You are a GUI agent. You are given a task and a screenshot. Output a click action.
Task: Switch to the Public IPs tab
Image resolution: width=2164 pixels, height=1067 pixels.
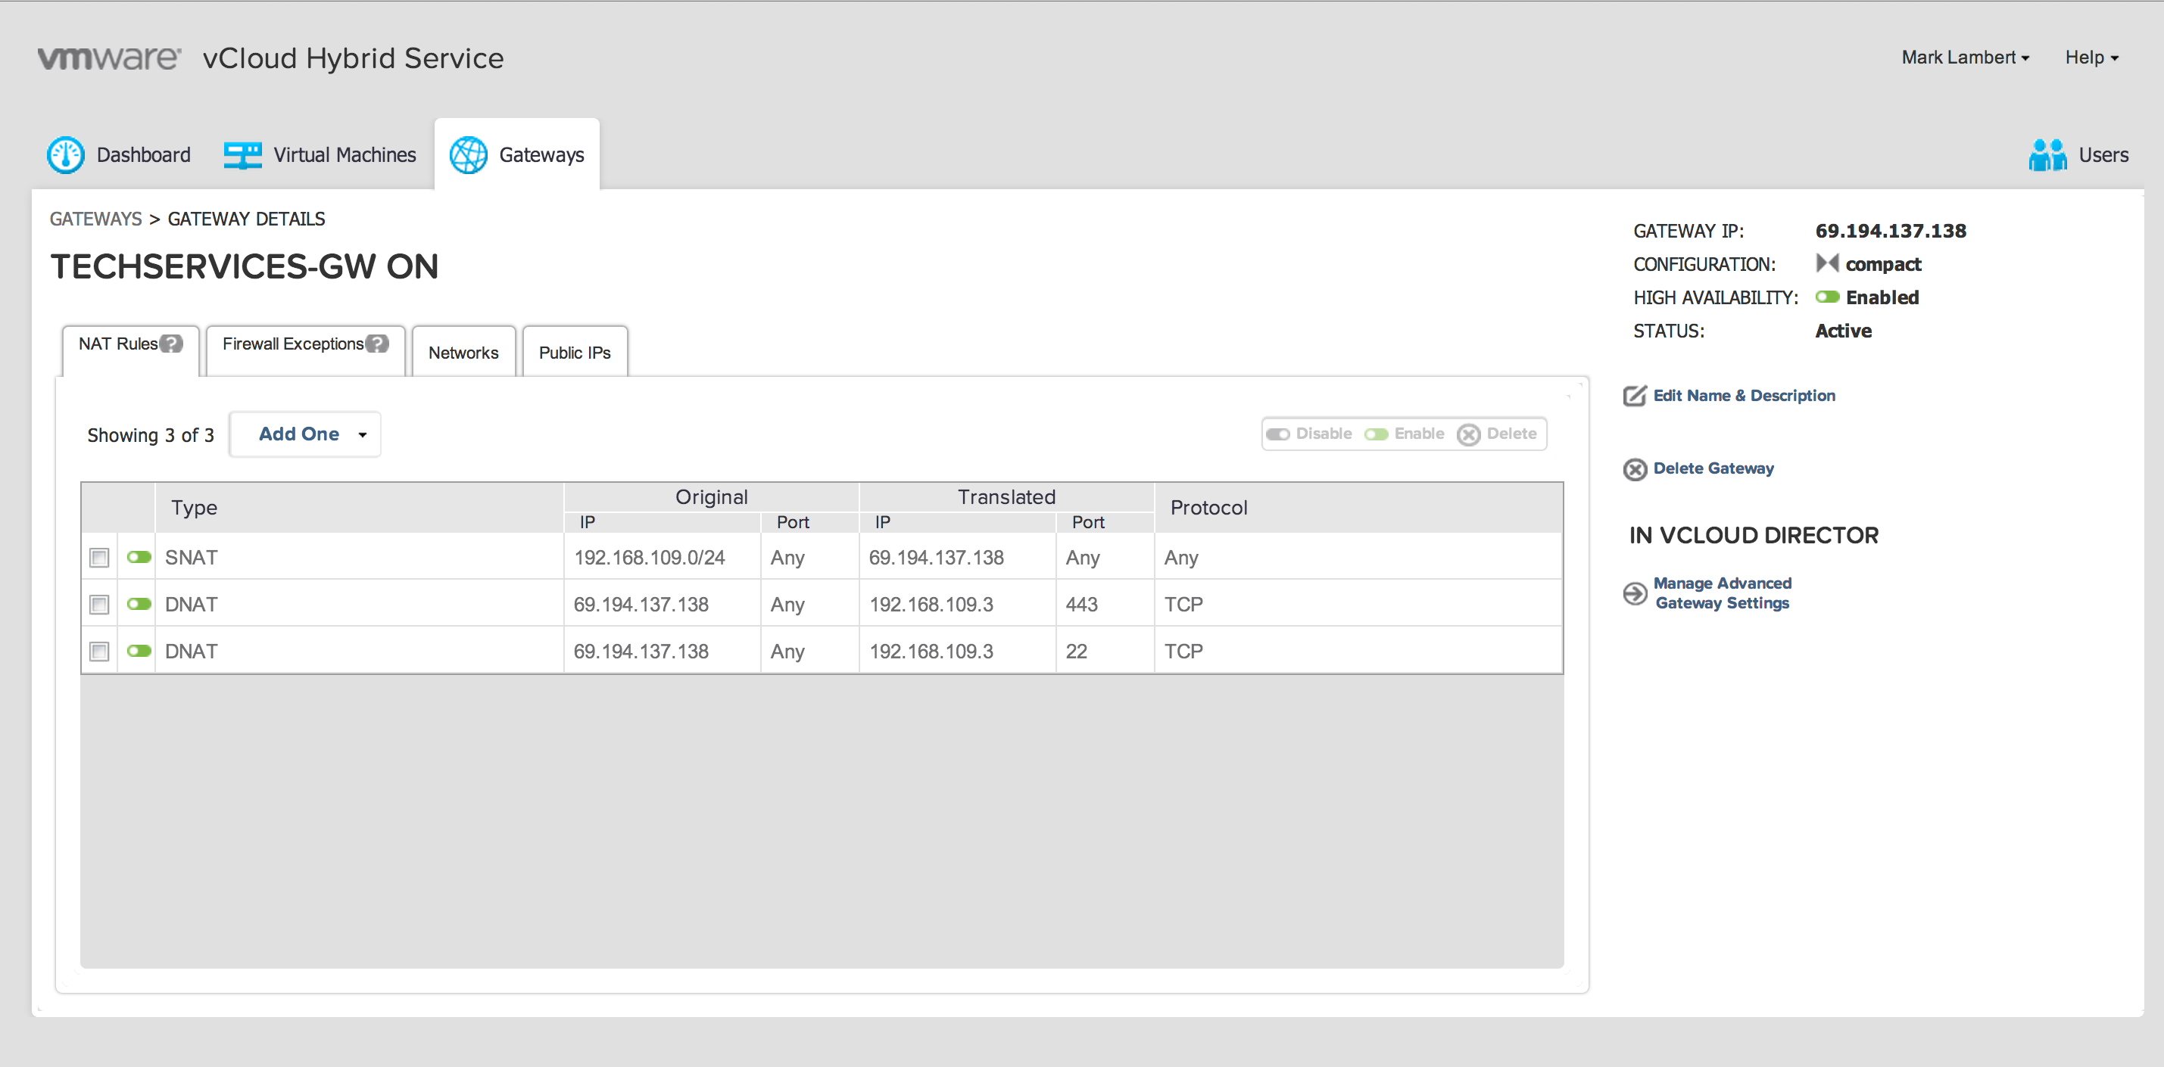(x=575, y=353)
